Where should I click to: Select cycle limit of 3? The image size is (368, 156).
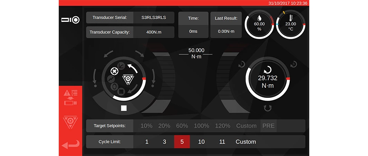(x=164, y=142)
